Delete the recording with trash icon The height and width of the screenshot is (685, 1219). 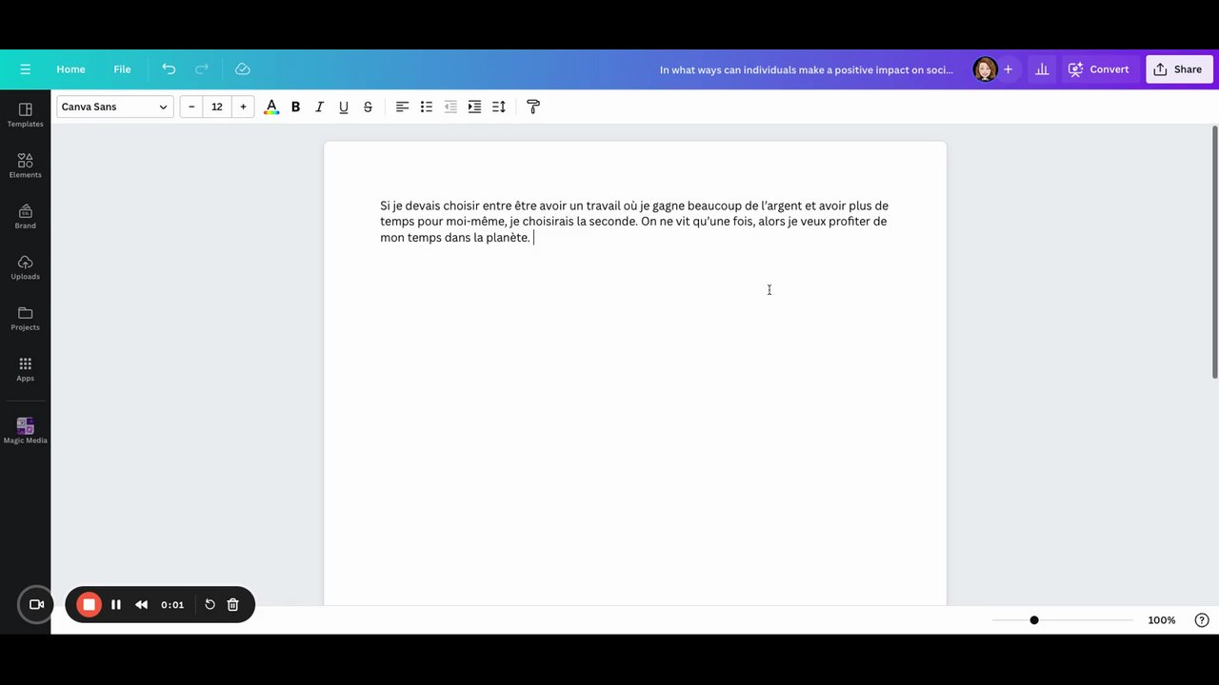pos(232,604)
